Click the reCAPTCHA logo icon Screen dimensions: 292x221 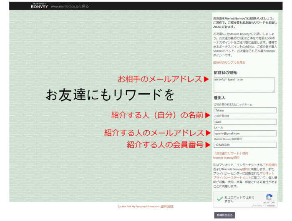pos(269,197)
